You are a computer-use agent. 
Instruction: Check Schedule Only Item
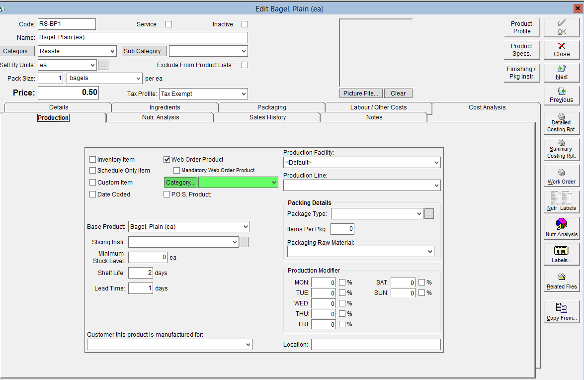[93, 170]
